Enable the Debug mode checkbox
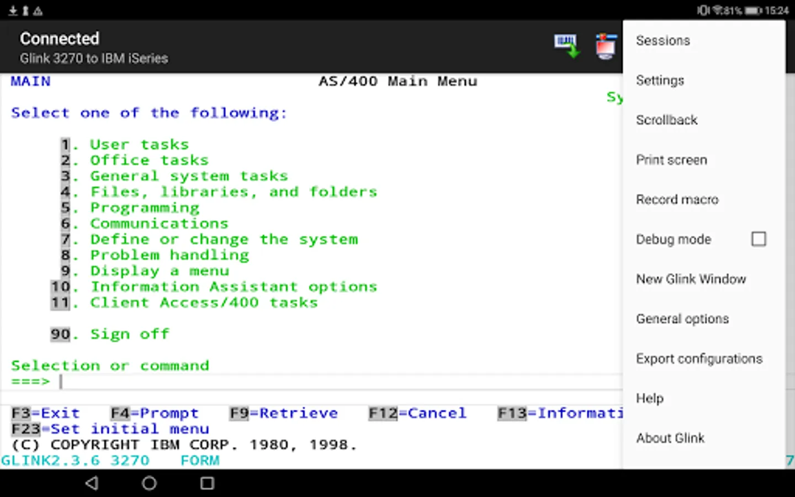The width and height of the screenshot is (795, 497). (759, 239)
